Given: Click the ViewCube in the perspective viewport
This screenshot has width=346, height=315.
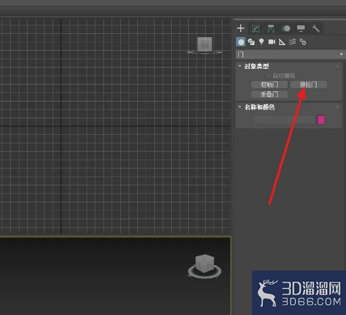Looking at the screenshot, I should [205, 264].
